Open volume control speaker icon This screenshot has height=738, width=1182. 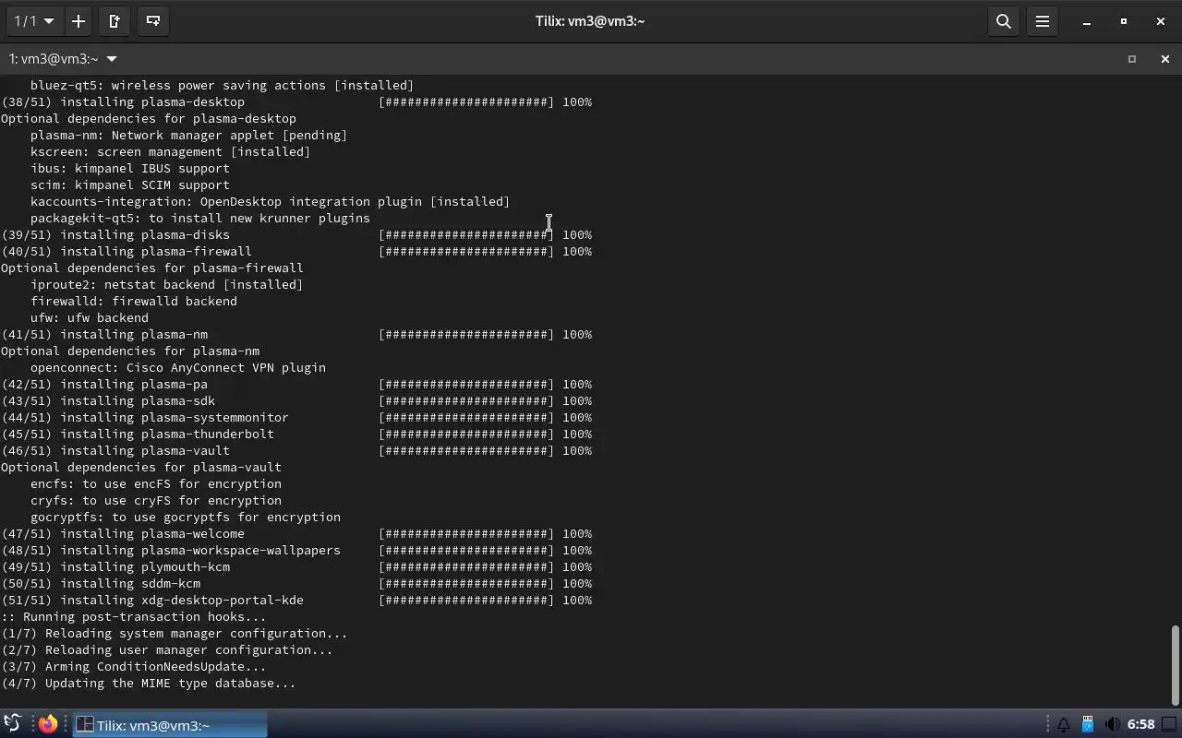point(1112,725)
